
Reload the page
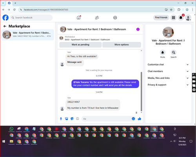click(15, 10)
